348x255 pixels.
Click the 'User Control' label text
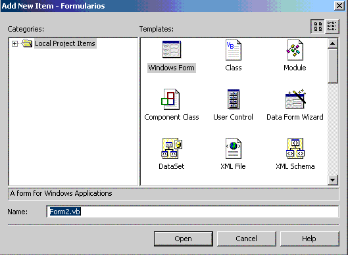(x=234, y=117)
